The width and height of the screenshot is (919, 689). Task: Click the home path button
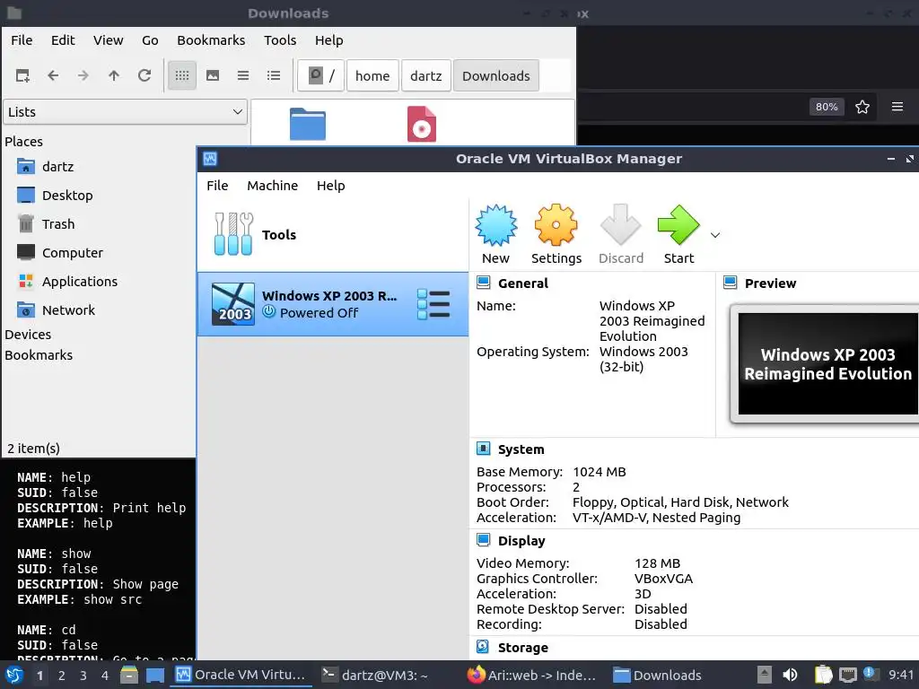point(372,75)
